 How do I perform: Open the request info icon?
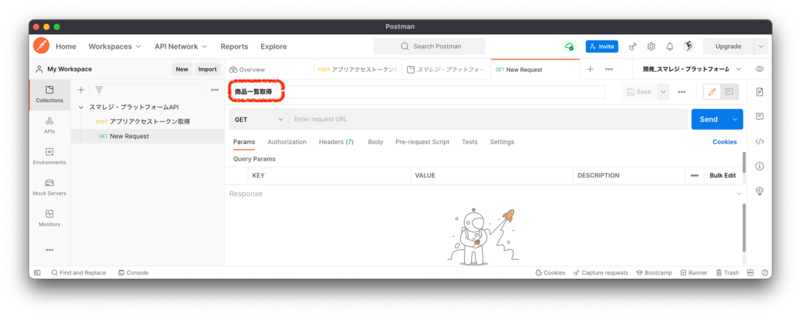(x=760, y=166)
